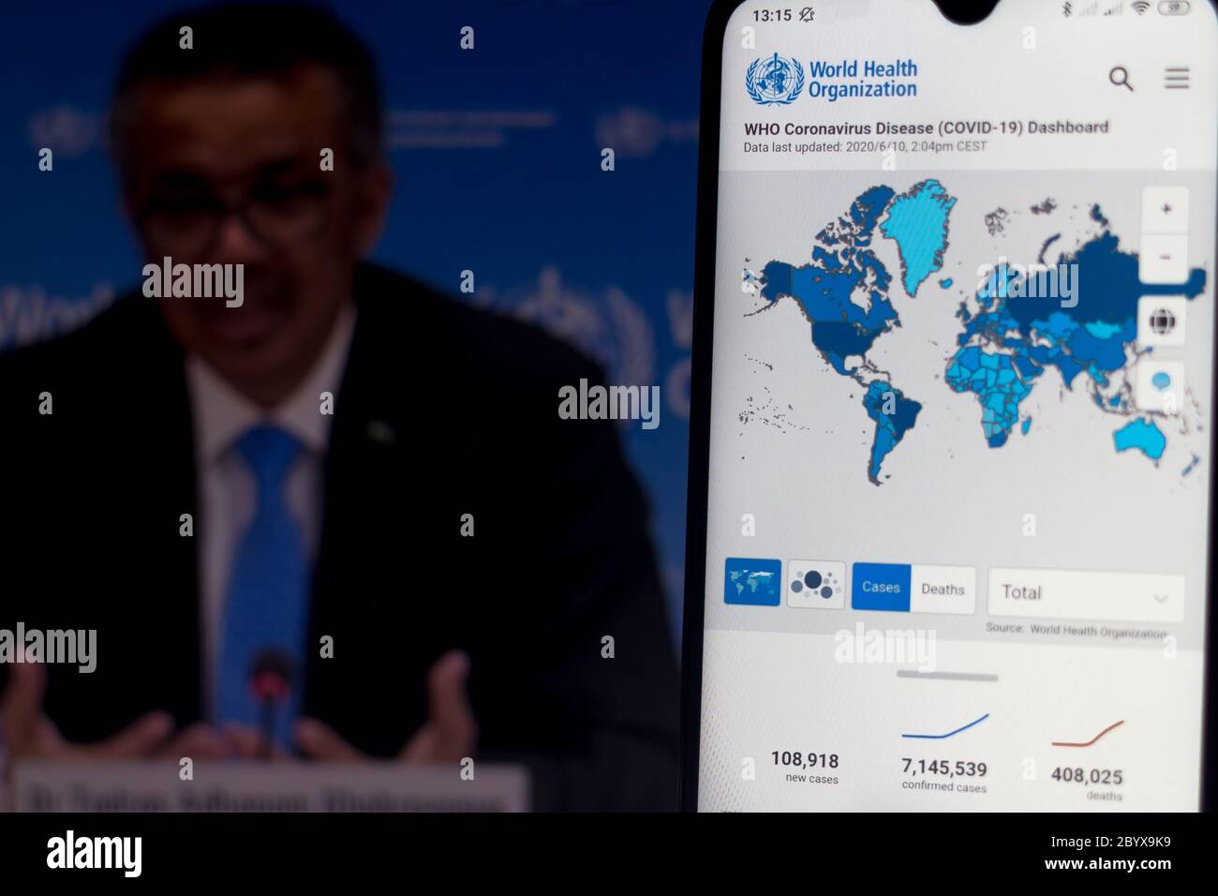
Task: Tap the Wi-Fi status icon
Action: (1140, 9)
